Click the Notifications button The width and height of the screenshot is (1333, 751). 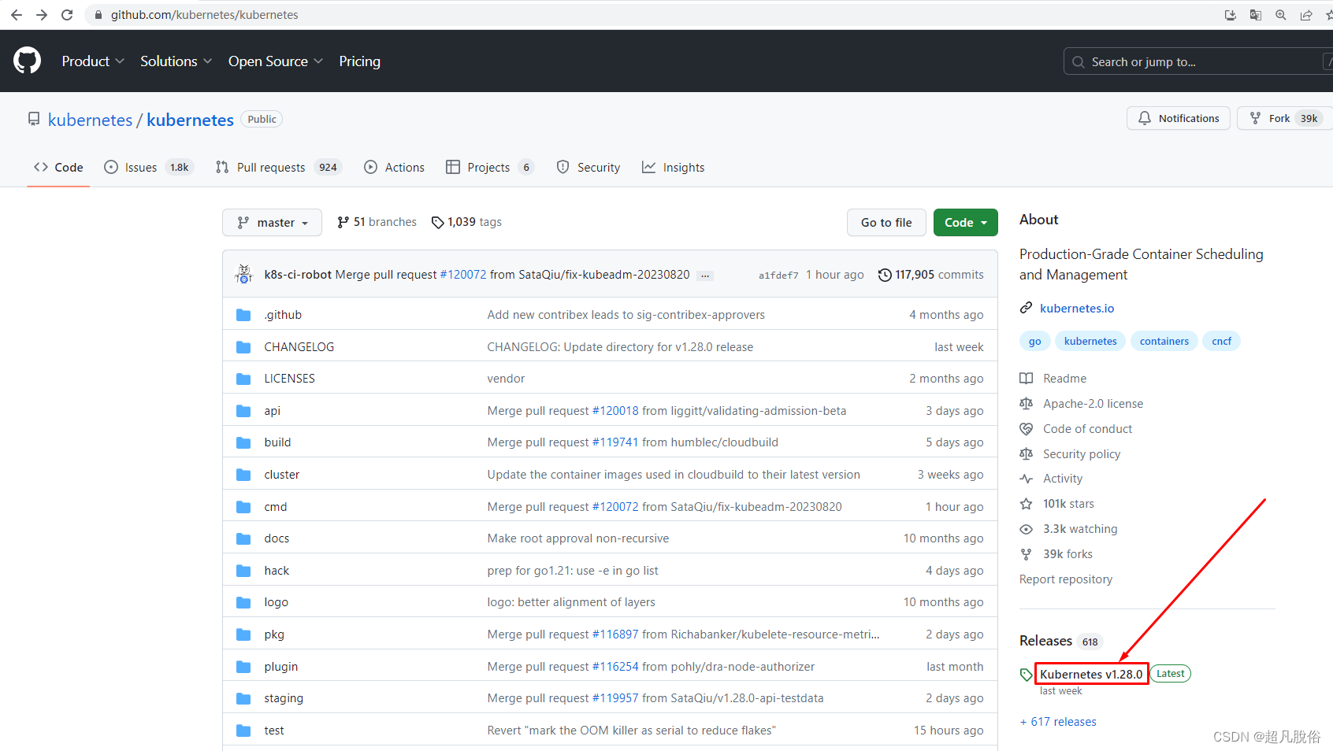click(1179, 118)
